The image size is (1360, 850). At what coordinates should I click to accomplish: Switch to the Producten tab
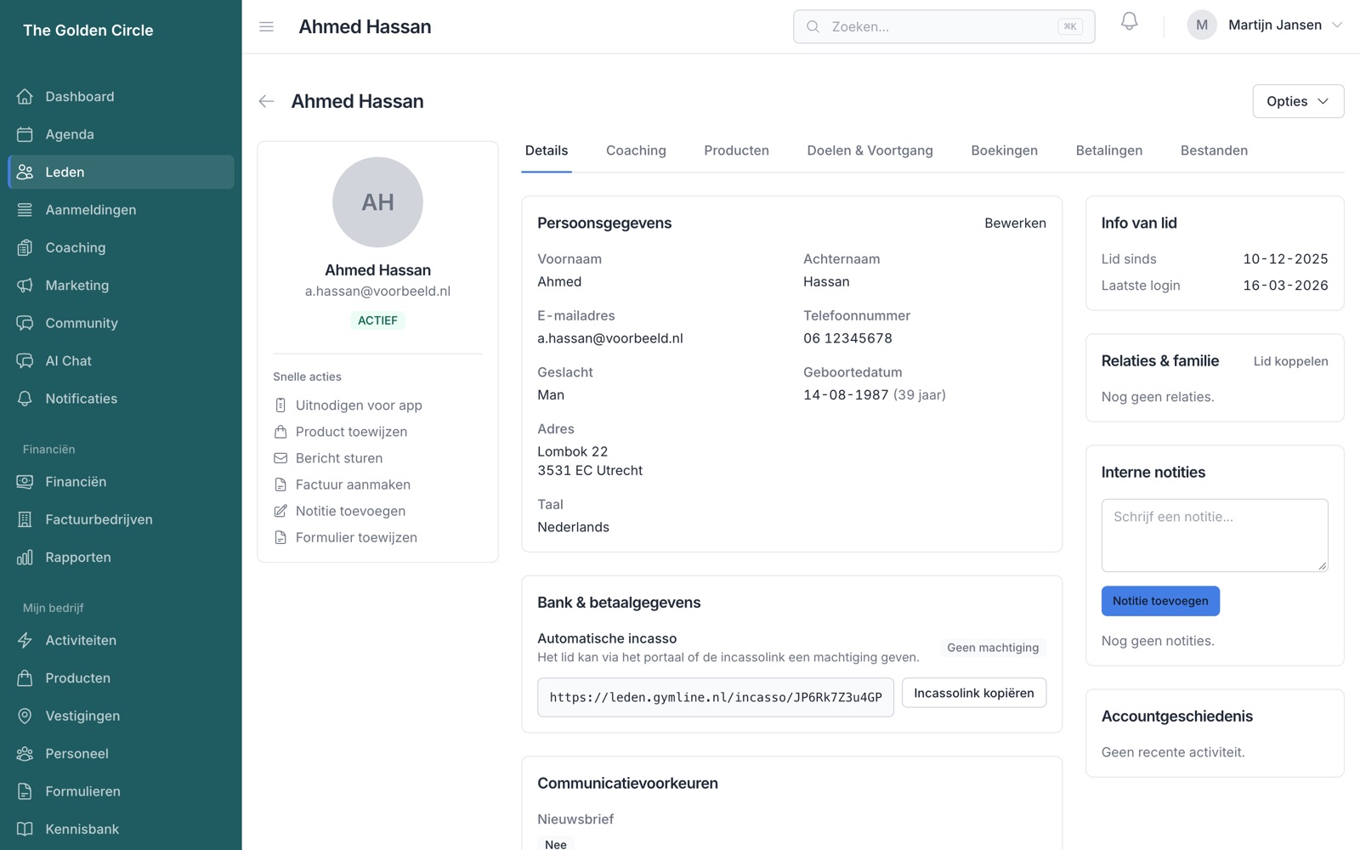pos(736,150)
